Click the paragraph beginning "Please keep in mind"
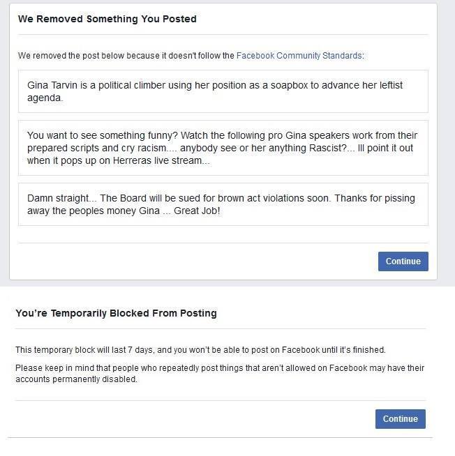 220,373
